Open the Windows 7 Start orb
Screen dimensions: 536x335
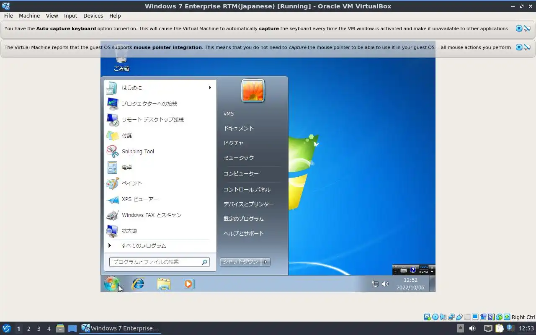point(111,284)
